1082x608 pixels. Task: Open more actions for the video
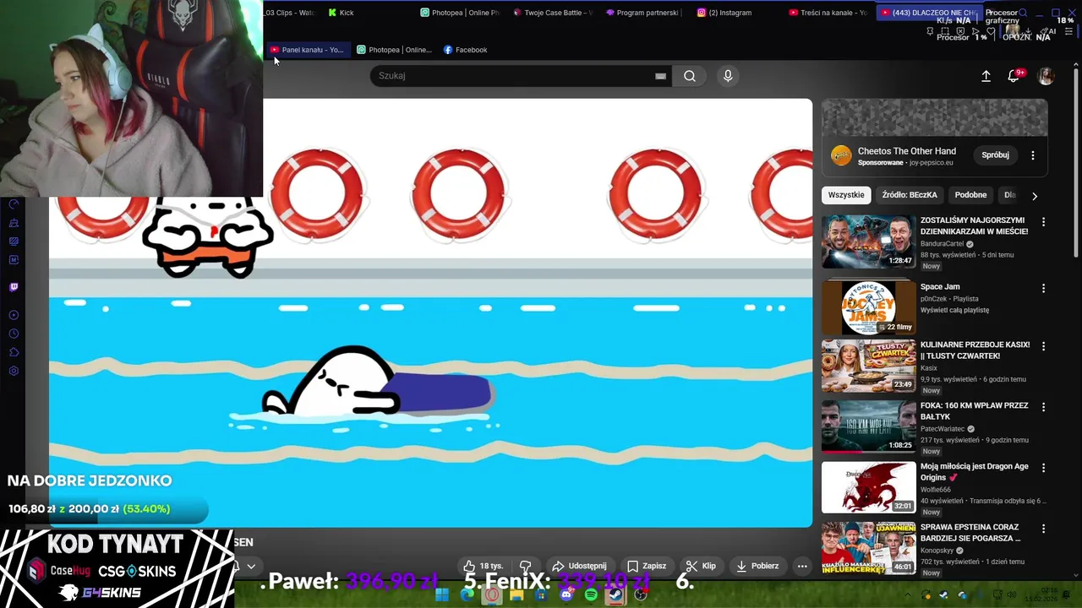[802, 566]
